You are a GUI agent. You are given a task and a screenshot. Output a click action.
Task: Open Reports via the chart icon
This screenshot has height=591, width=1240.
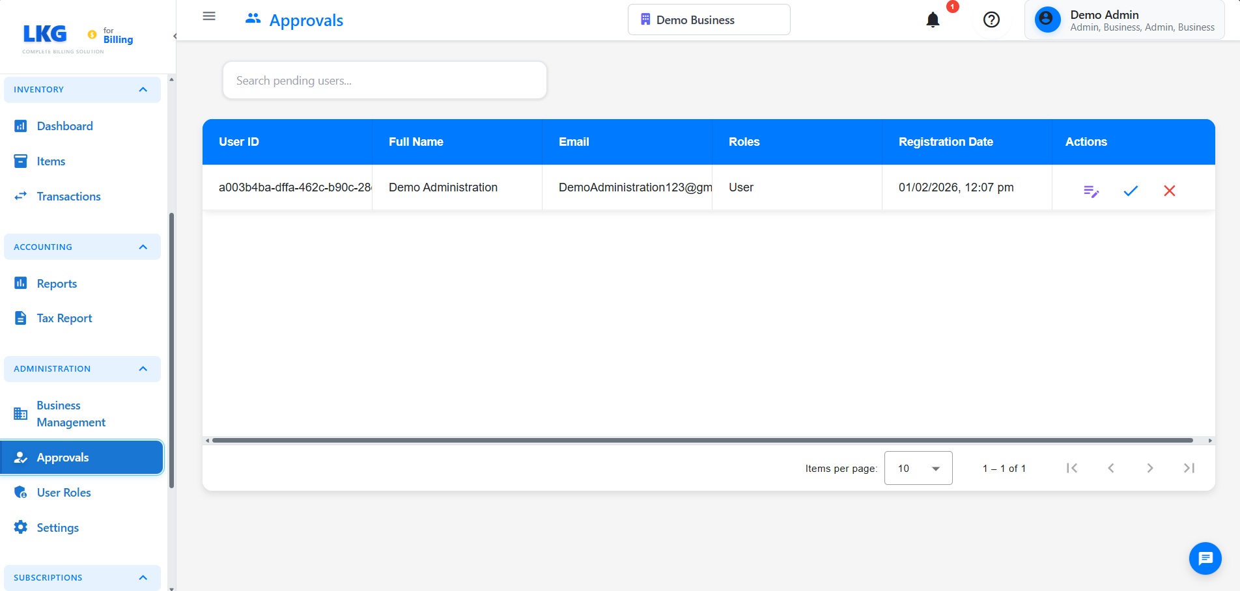[21, 283]
